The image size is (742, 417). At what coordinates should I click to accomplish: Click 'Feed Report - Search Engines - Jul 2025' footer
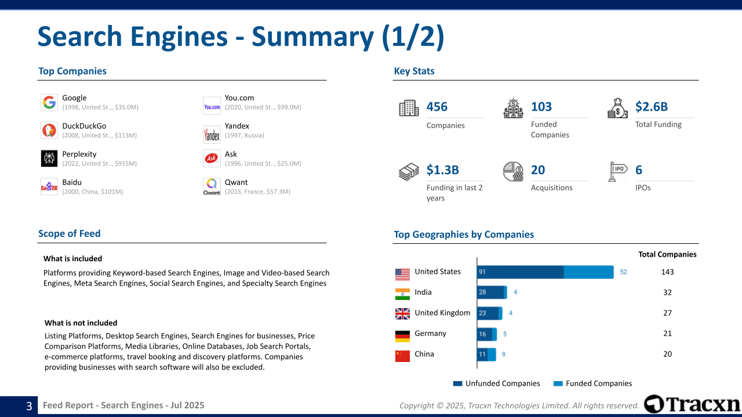pos(123,405)
